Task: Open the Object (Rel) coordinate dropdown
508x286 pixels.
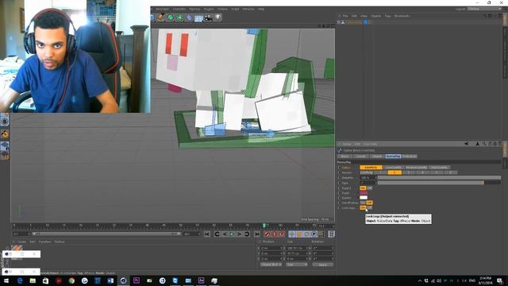Action: [271, 265]
